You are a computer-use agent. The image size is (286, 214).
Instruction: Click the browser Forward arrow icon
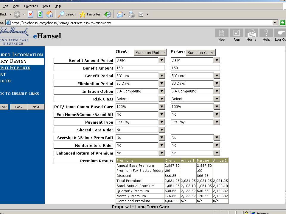[17, 14]
